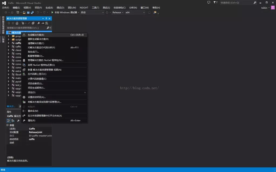Click the feedback speech bubble icon

coord(208,2)
